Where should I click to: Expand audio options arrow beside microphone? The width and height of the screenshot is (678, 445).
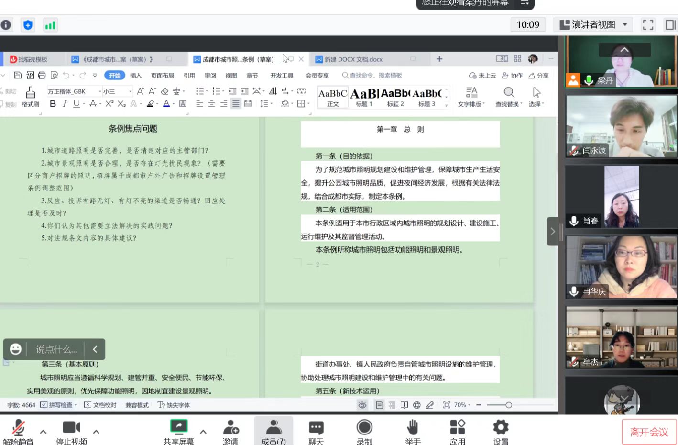(x=43, y=432)
